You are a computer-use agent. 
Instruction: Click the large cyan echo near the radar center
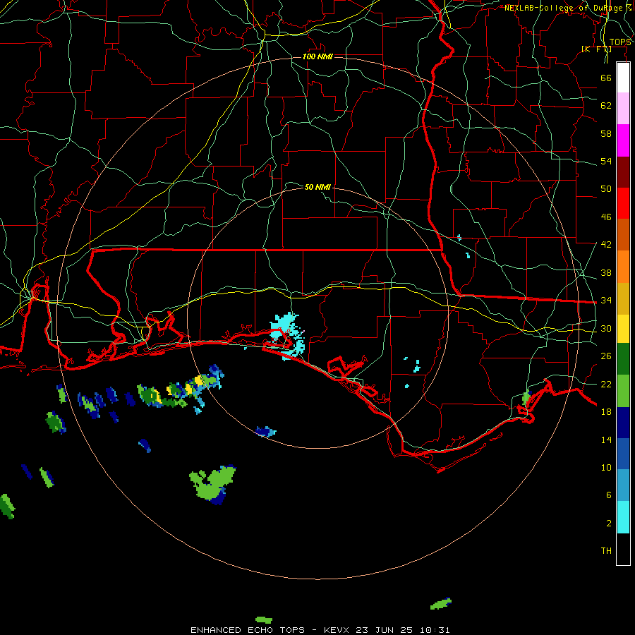click(289, 334)
